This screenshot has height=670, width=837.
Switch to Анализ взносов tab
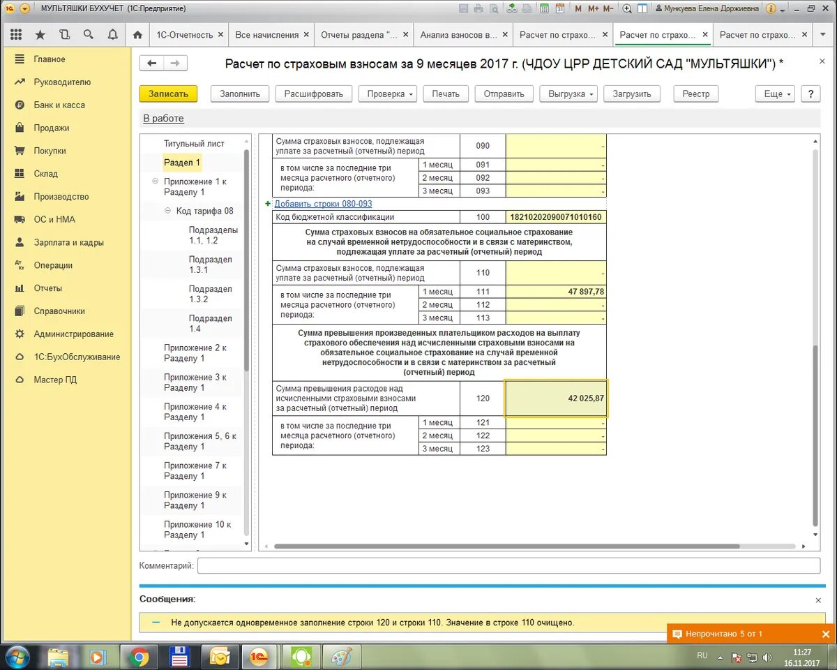[458, 35]
